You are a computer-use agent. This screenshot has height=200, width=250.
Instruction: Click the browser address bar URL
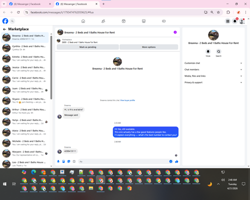coord(62,12)
